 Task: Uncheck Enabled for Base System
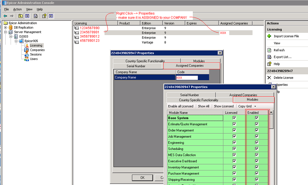[x=257, y=118]
